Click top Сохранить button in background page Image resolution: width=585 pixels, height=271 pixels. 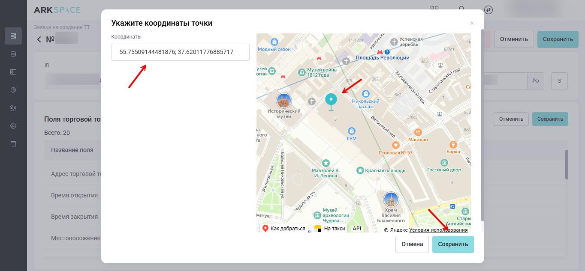[x=558, y=39]
